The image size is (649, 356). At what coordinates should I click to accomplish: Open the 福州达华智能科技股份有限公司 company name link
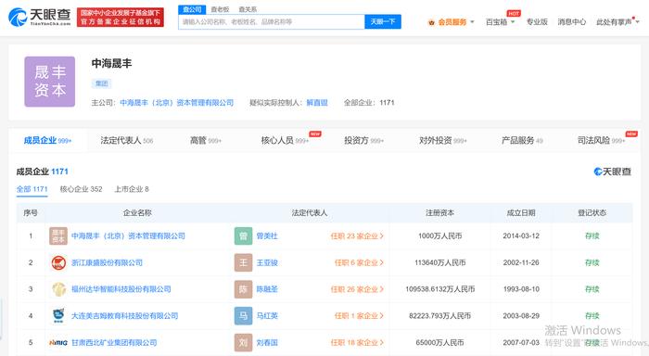(121, 289)
